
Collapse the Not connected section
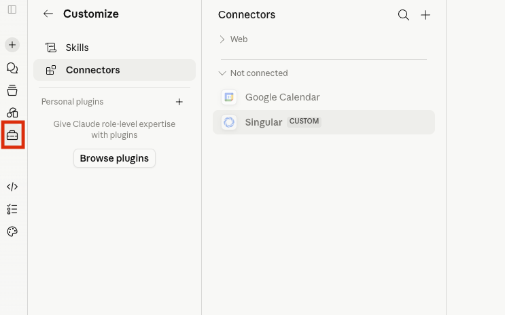click(253, 73)
